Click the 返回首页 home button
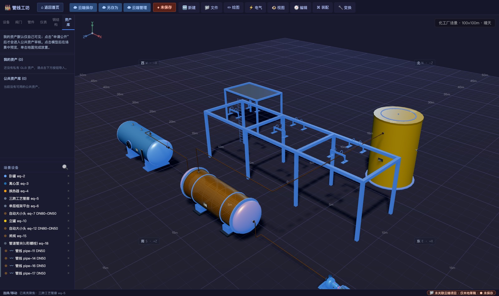The image size is (499, 296). (50, 7)
